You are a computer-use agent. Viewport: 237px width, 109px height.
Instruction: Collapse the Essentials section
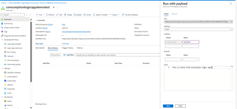pos(36,20)
